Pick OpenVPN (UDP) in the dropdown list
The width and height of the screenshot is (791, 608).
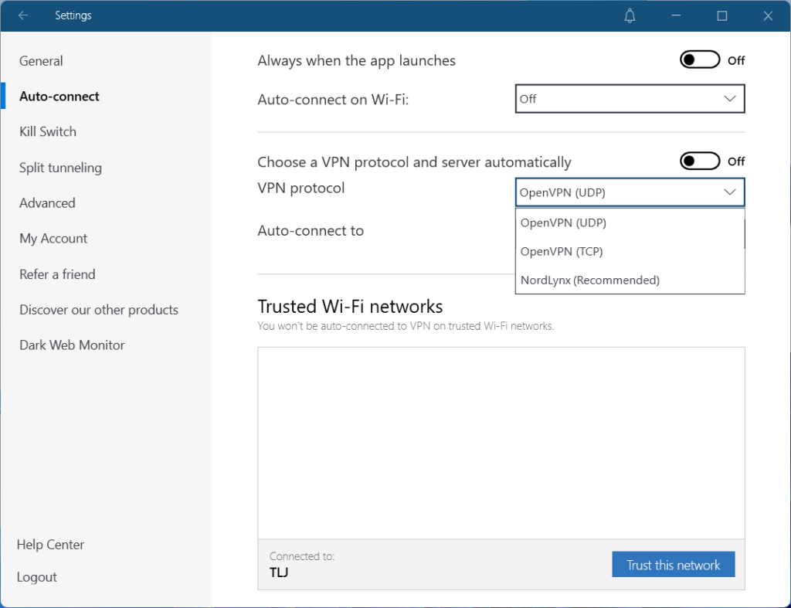pyautogui.click(x=563, y=222)
